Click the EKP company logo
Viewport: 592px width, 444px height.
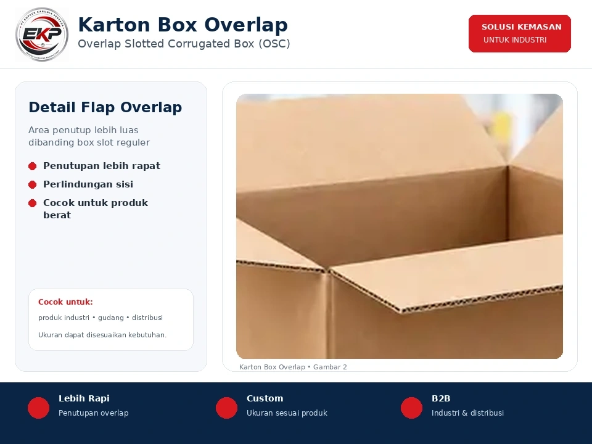click(x=42, y=35)
